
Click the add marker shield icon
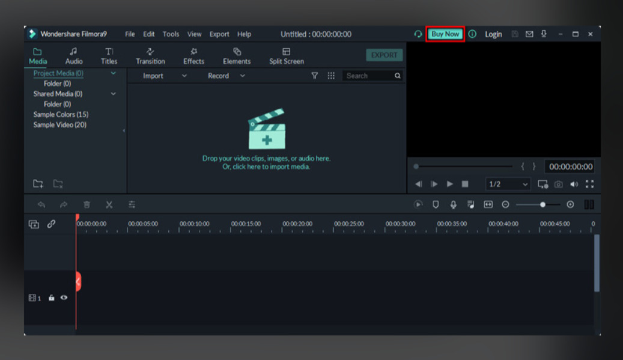(436, 205)
